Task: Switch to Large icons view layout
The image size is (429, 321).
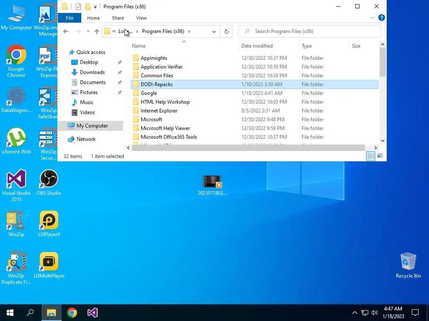Action: (380, 156)
